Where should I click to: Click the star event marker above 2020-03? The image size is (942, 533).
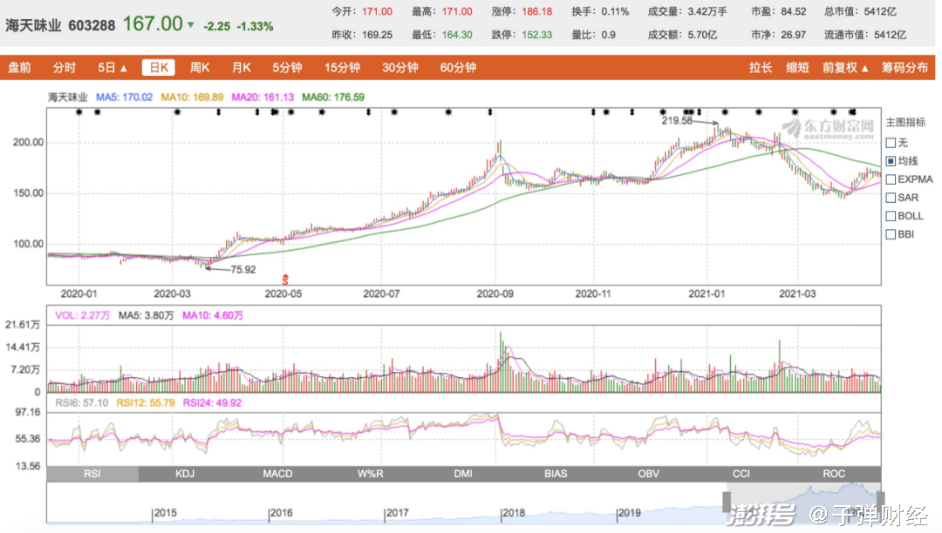tap(176, 112)
